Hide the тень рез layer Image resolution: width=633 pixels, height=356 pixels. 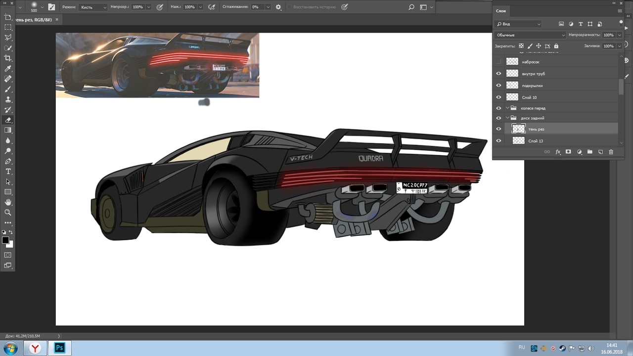click(x=498, y=129)
